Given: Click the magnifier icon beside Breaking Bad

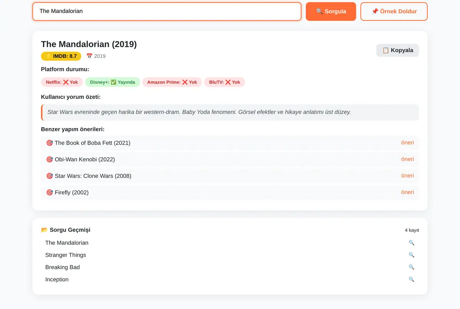Looking at the screenshot, I should coord(411,267).
